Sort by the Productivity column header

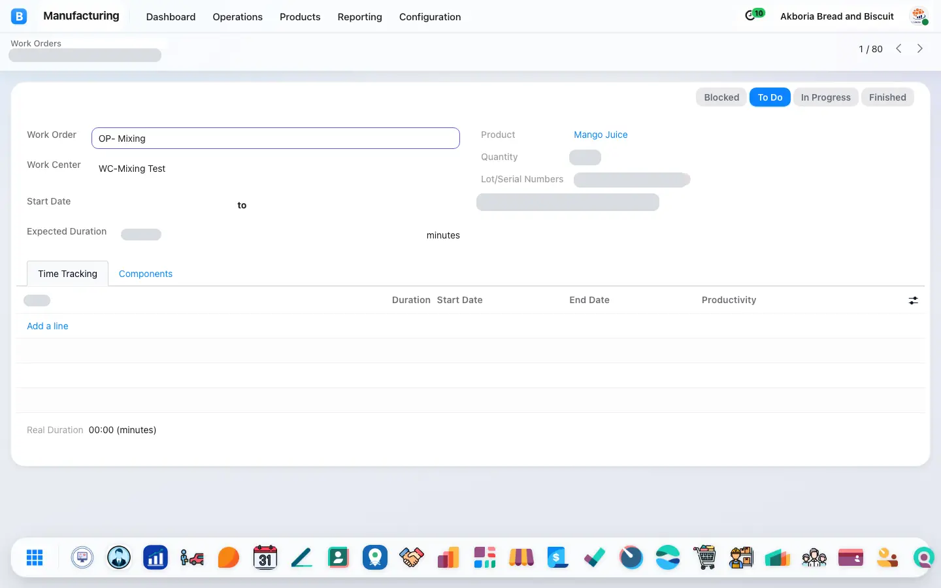tap(729, 300)
